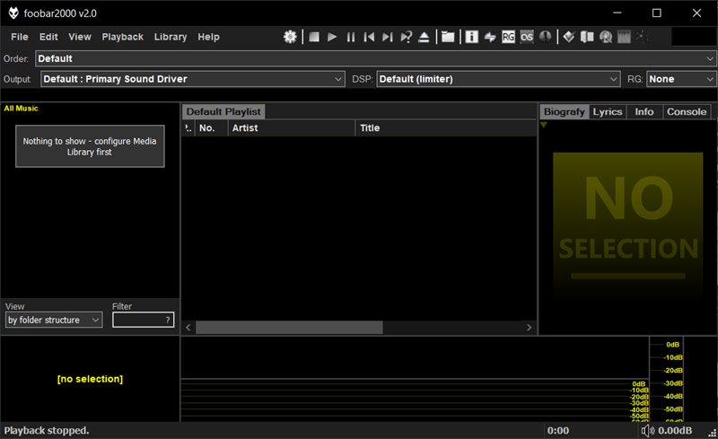
Task: Skip to the previous track
Action: point(369,37)
